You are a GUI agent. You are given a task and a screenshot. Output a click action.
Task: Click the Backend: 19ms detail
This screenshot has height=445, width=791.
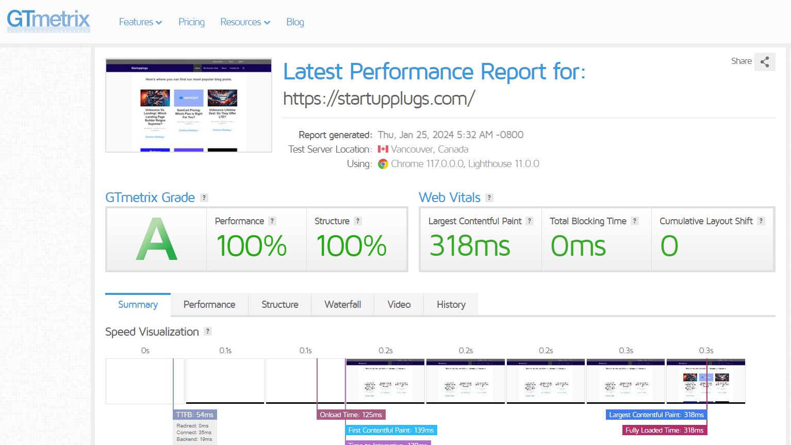point(194,439)
